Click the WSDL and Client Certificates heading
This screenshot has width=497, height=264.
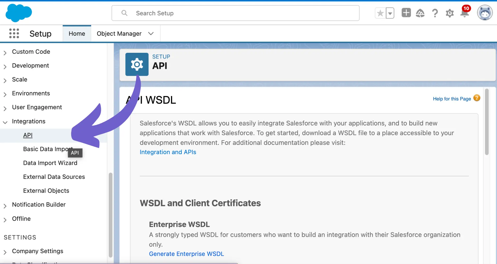pyautogui.click(x=200, y=203)
